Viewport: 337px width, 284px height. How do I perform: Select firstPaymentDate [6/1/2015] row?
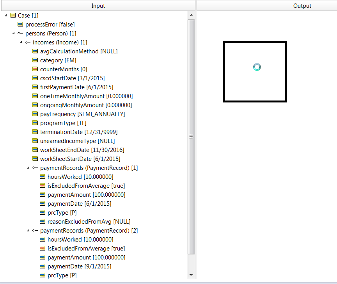click(77, 87)
